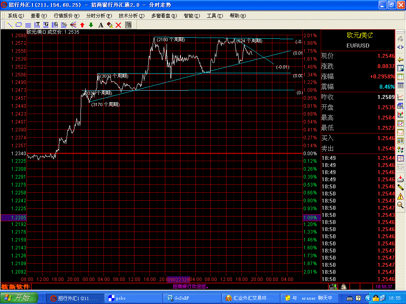Select the rectangle drawing tool
Image resolution: width=406 pixels, height=304 pixels.
[19, 25]
